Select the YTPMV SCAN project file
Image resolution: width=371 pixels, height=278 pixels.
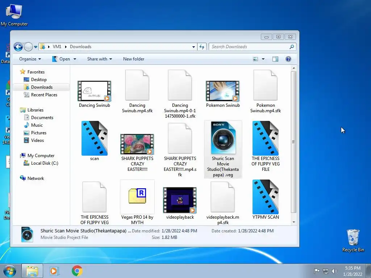point(266,200)
